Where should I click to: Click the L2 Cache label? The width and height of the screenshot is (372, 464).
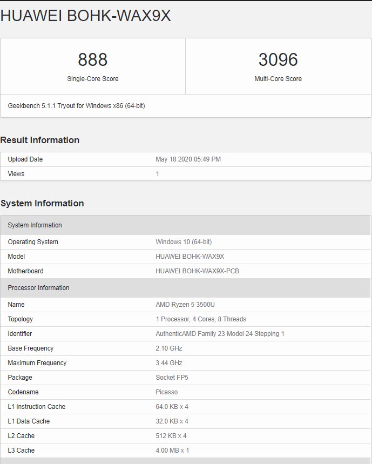pos(21,436)
